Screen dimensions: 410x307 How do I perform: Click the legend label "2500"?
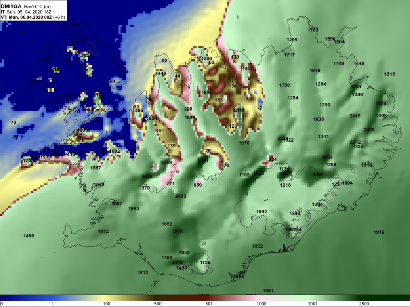[364, 304]
